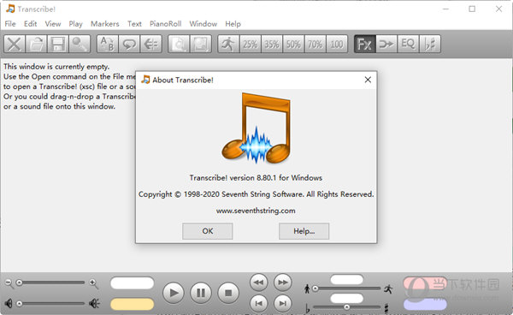Image resolution: width=513 pixels, height=315 pixels.
Task: Click the second page-copy toolbar icon
Action: pyautogui.click(x=201, y=44)
